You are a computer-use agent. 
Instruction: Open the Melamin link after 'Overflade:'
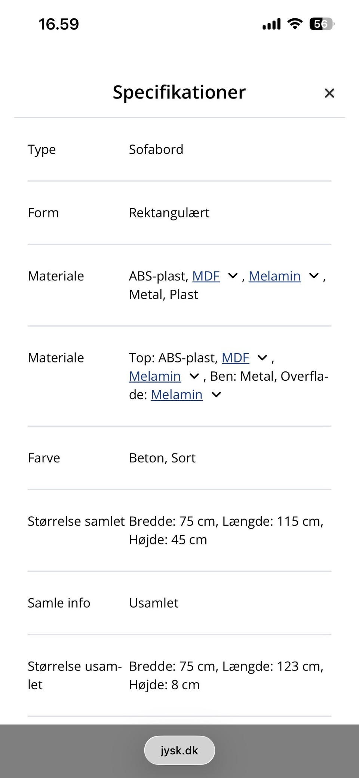[177, 395]
